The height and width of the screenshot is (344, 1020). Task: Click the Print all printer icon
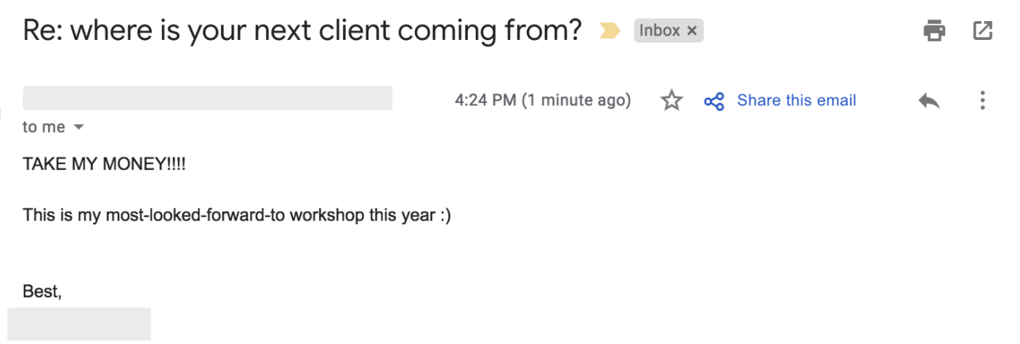pos(934,30)
